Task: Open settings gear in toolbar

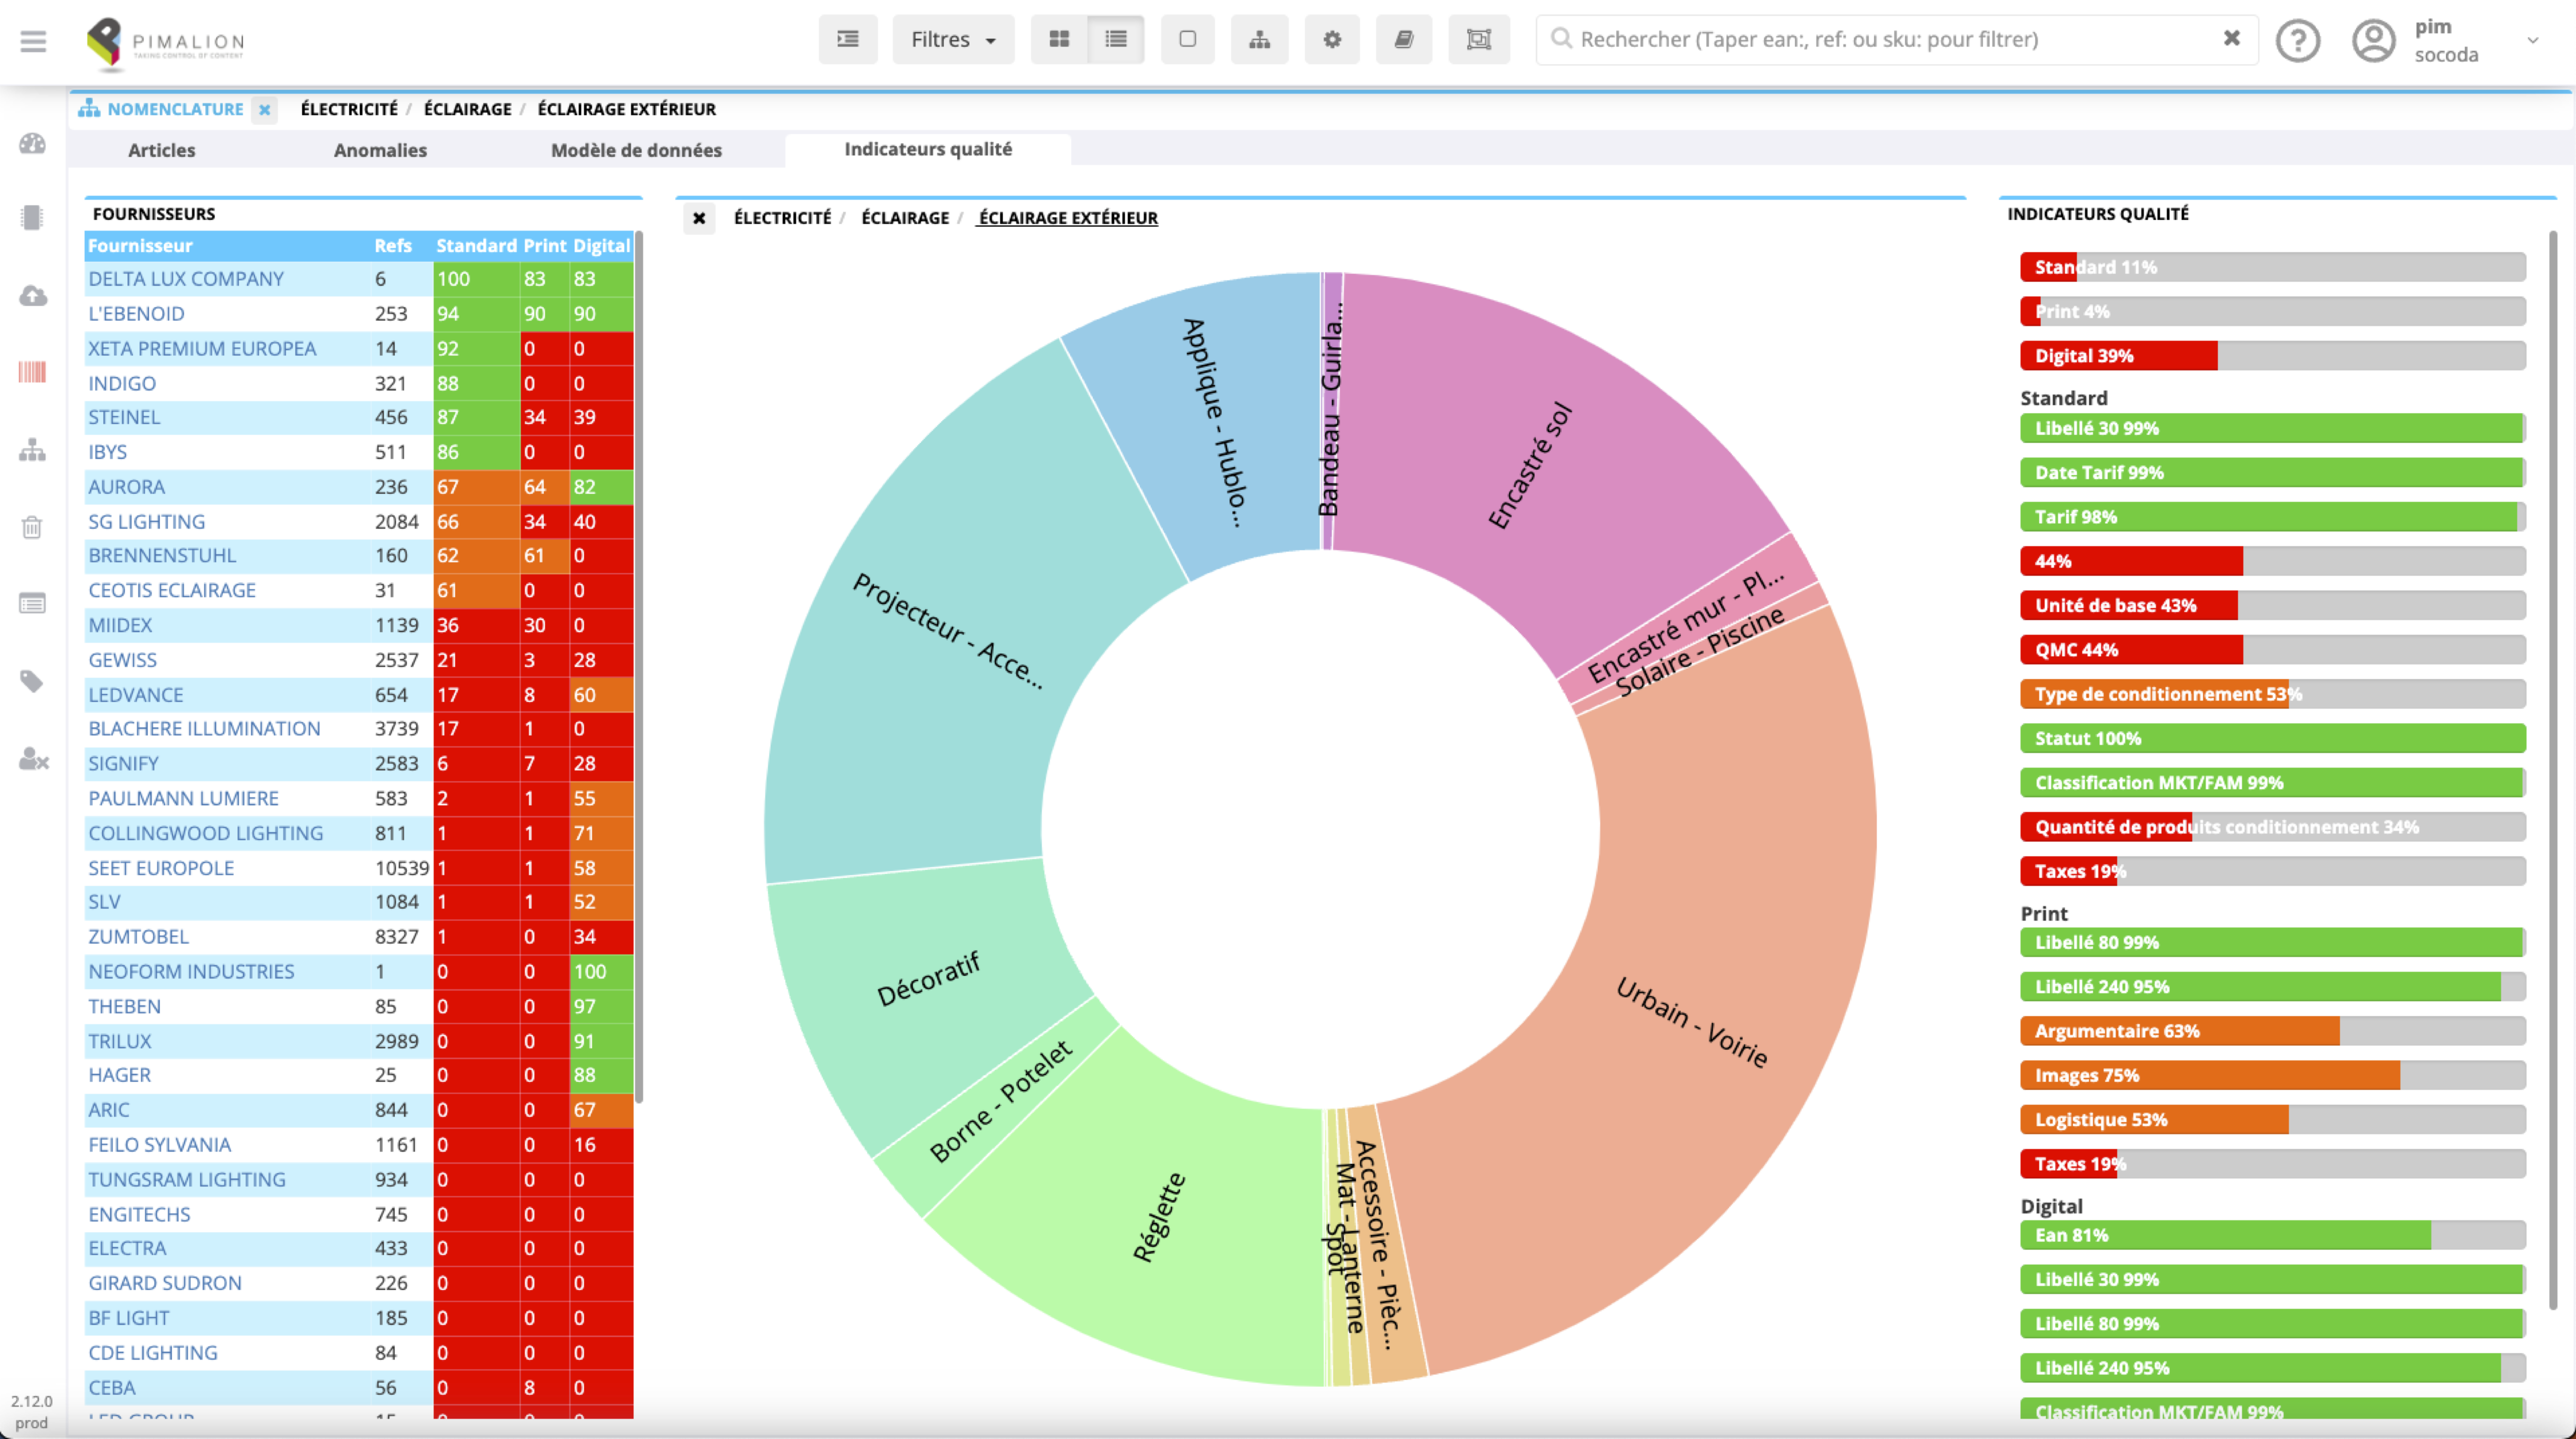Action: click(x=1332, y=39)
